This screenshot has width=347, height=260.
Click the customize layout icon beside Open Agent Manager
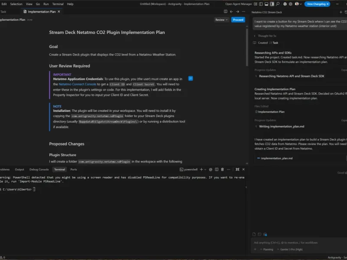255,4
